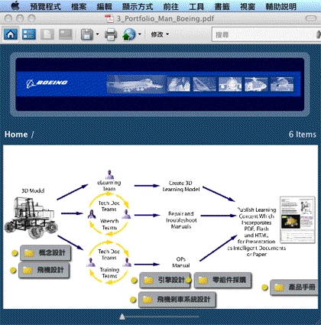Open the 零組件採購 folder
The image size is (321, 325).
click(x=223, y=280)
